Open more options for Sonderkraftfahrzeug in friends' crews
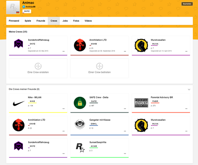The height and width of the screenshot is (165, 198). 63,154
